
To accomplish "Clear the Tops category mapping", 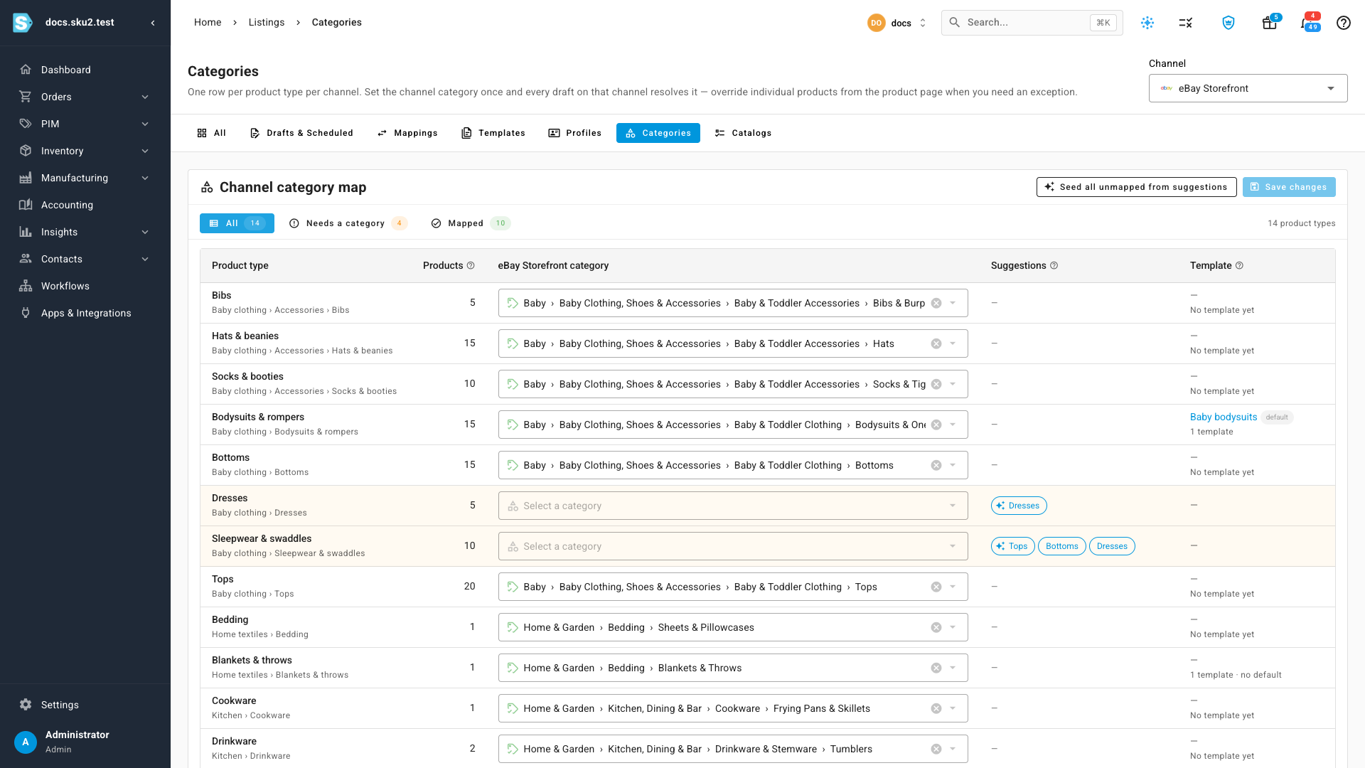I will (936, 587).
